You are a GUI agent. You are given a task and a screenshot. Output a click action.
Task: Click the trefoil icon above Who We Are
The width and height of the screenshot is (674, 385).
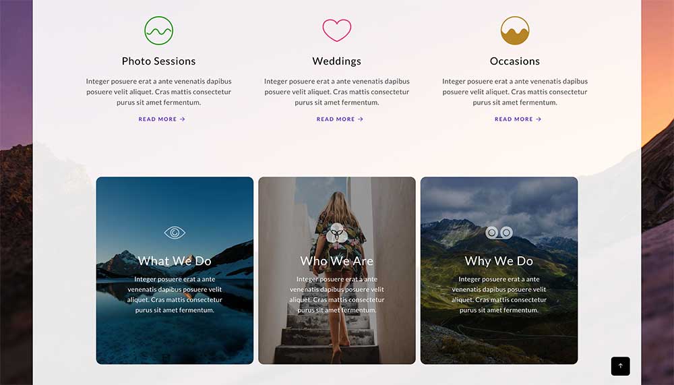pos(336,233)
